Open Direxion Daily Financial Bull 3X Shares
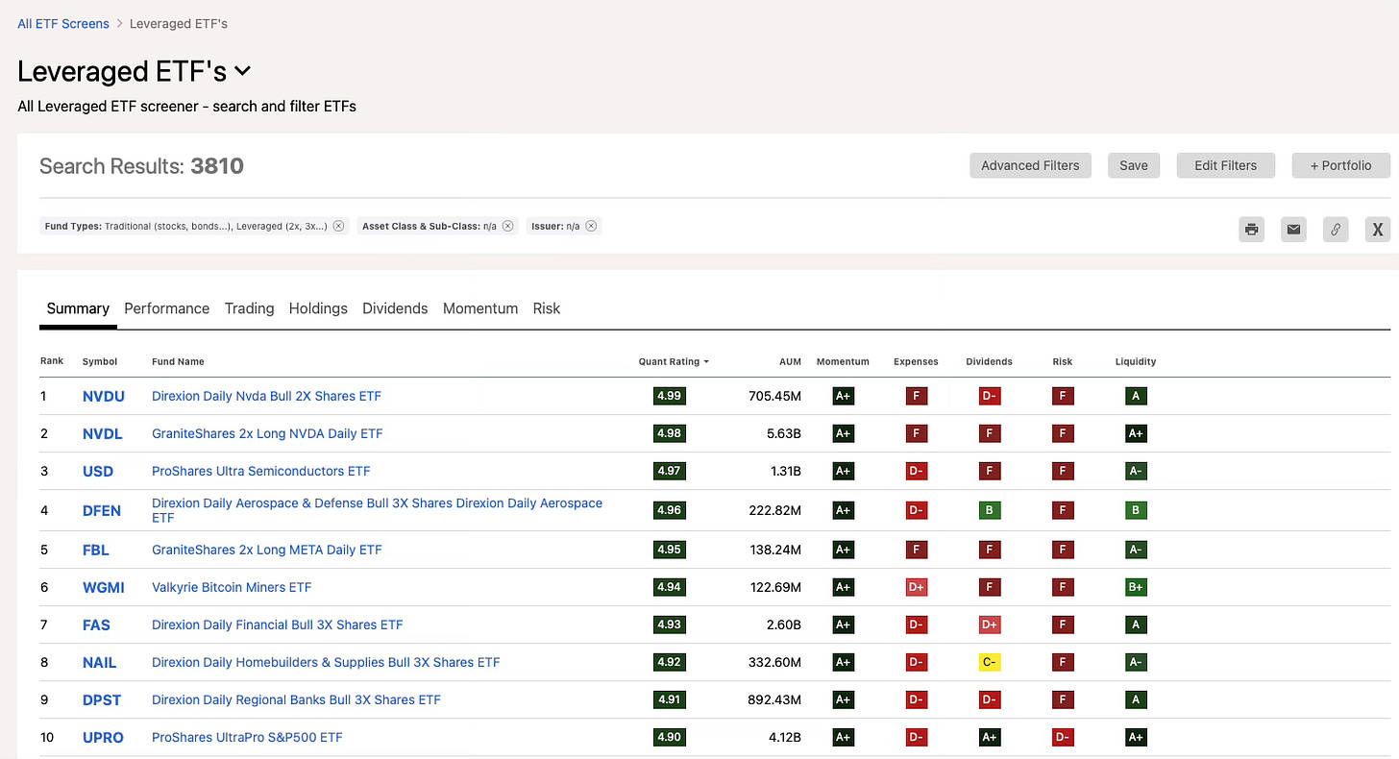1399x759 pixels. click(278, 624)
